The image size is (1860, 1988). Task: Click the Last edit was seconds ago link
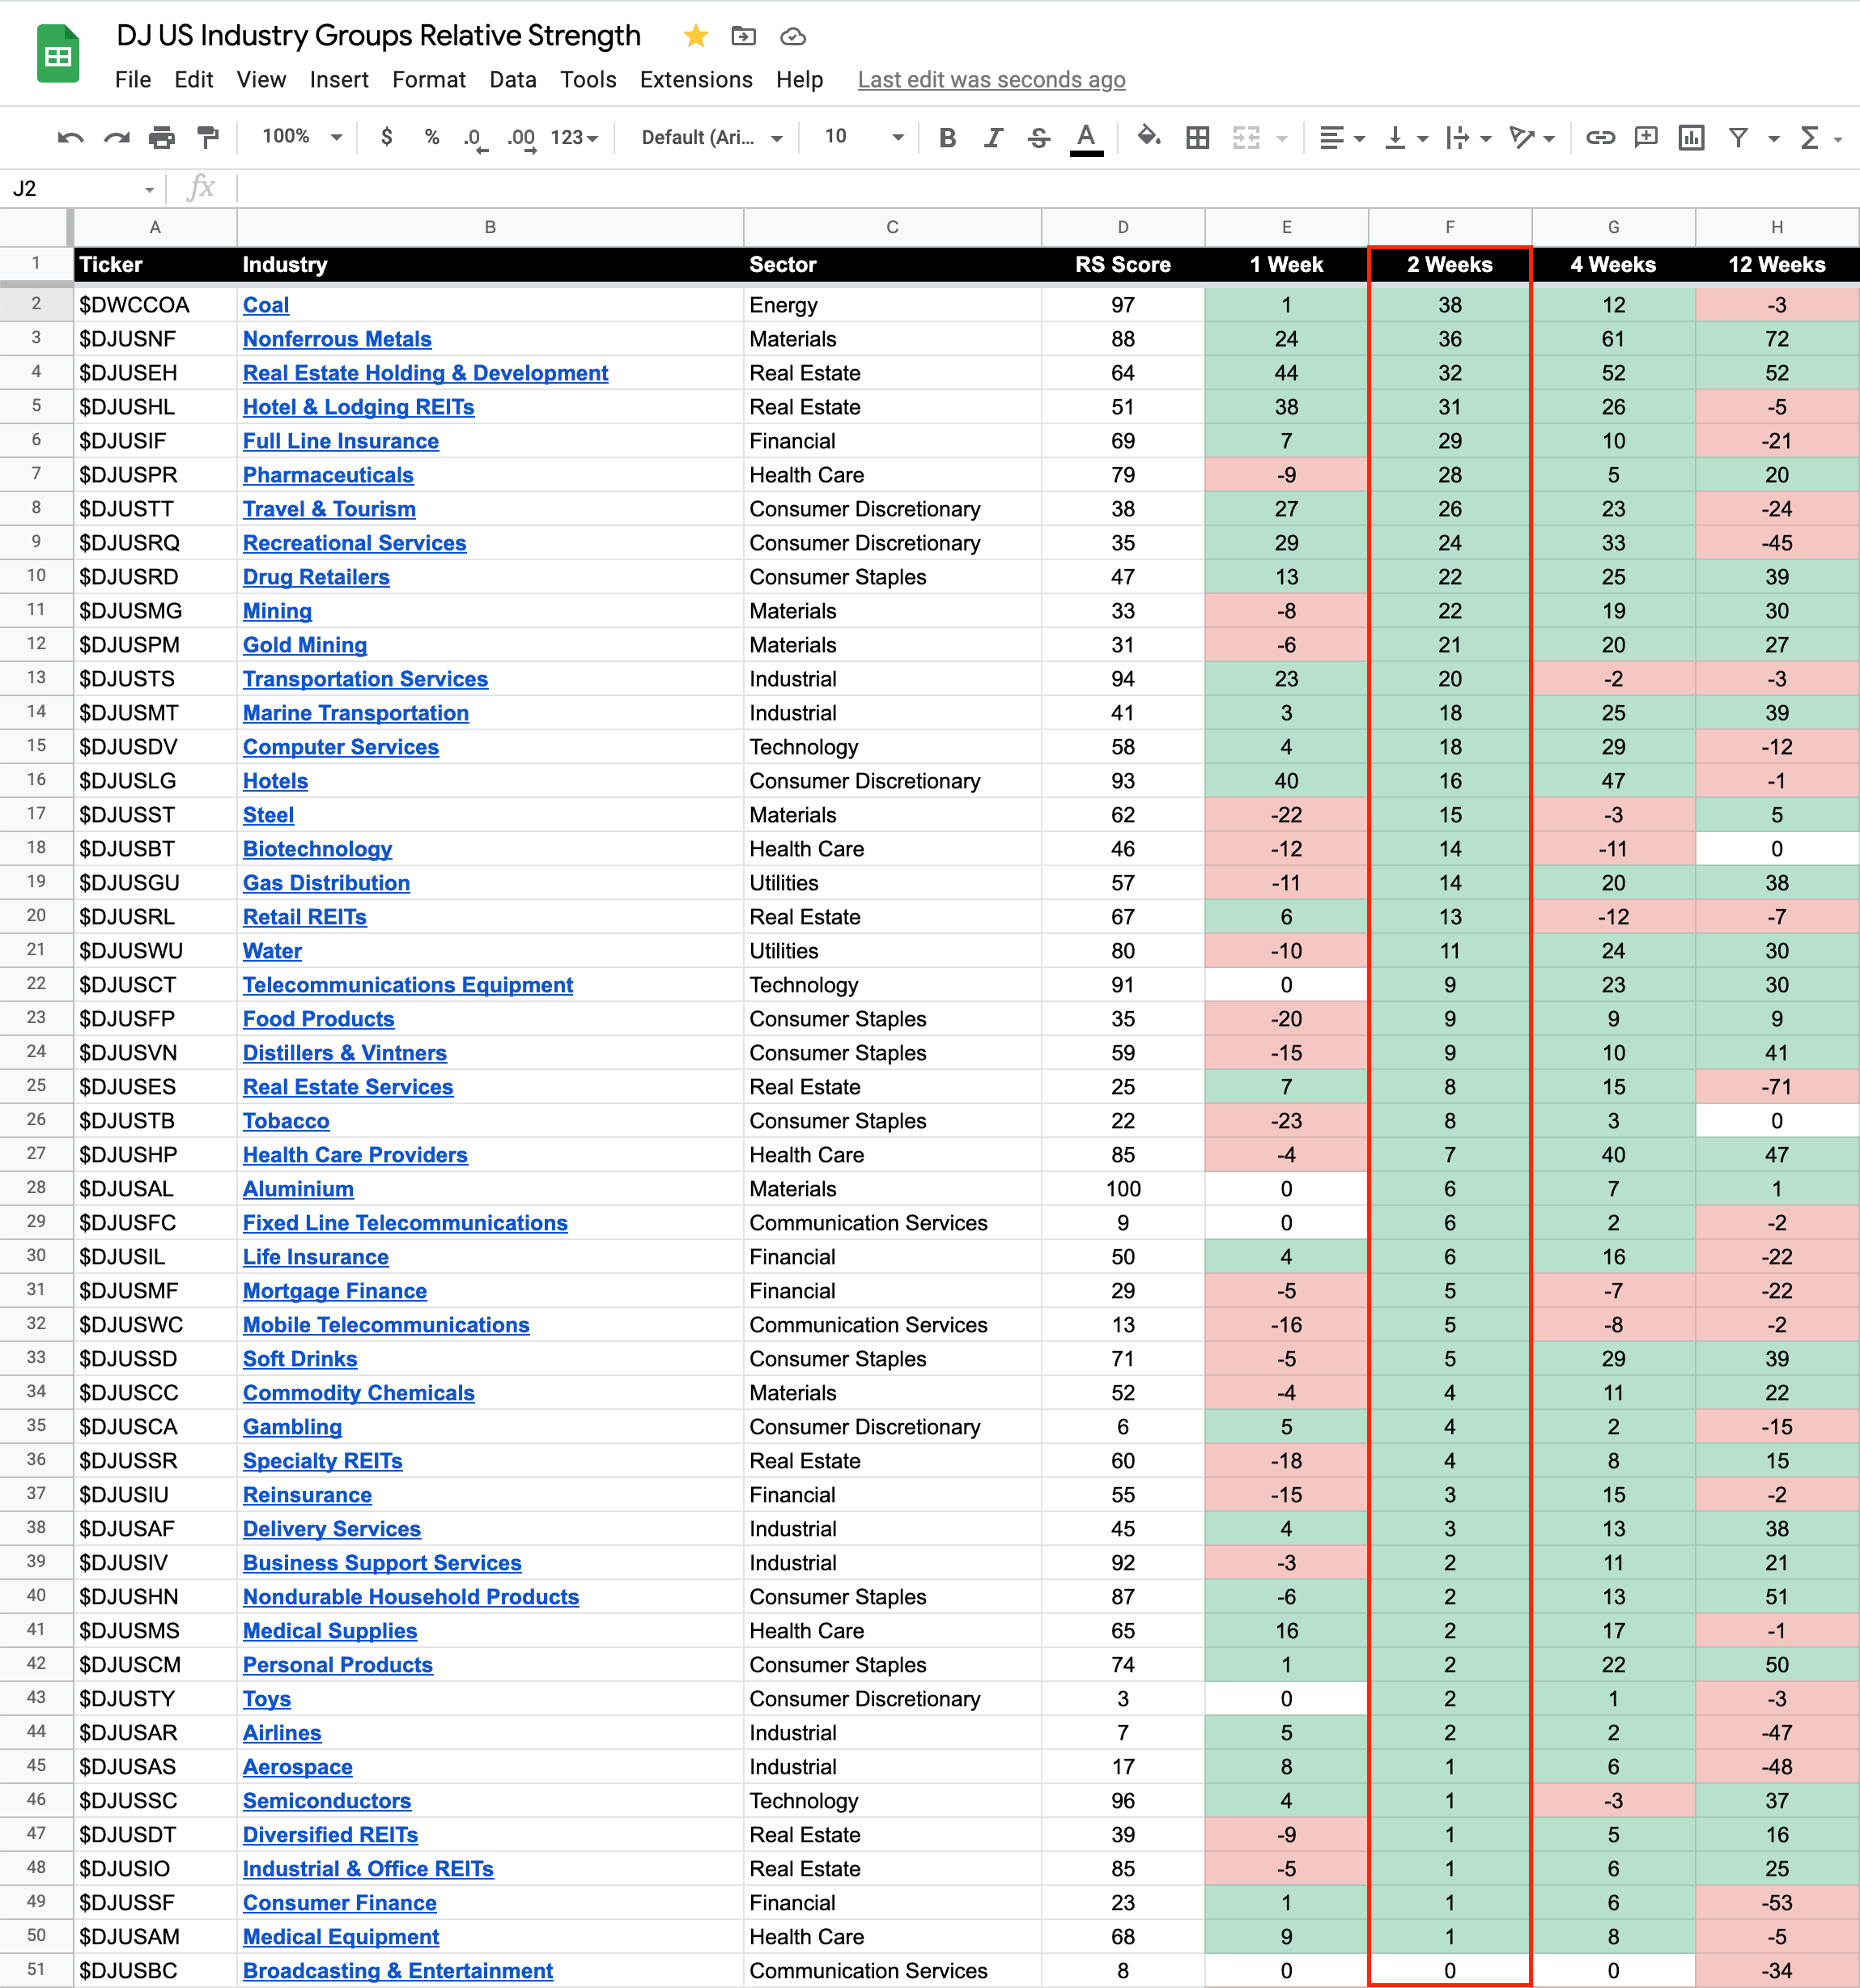(x=991, y=80)
